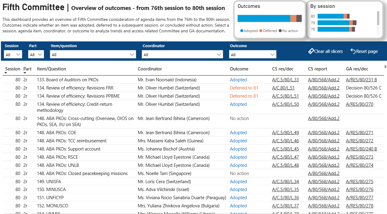Open the Outcome slicer dropdown

point(253,54)
